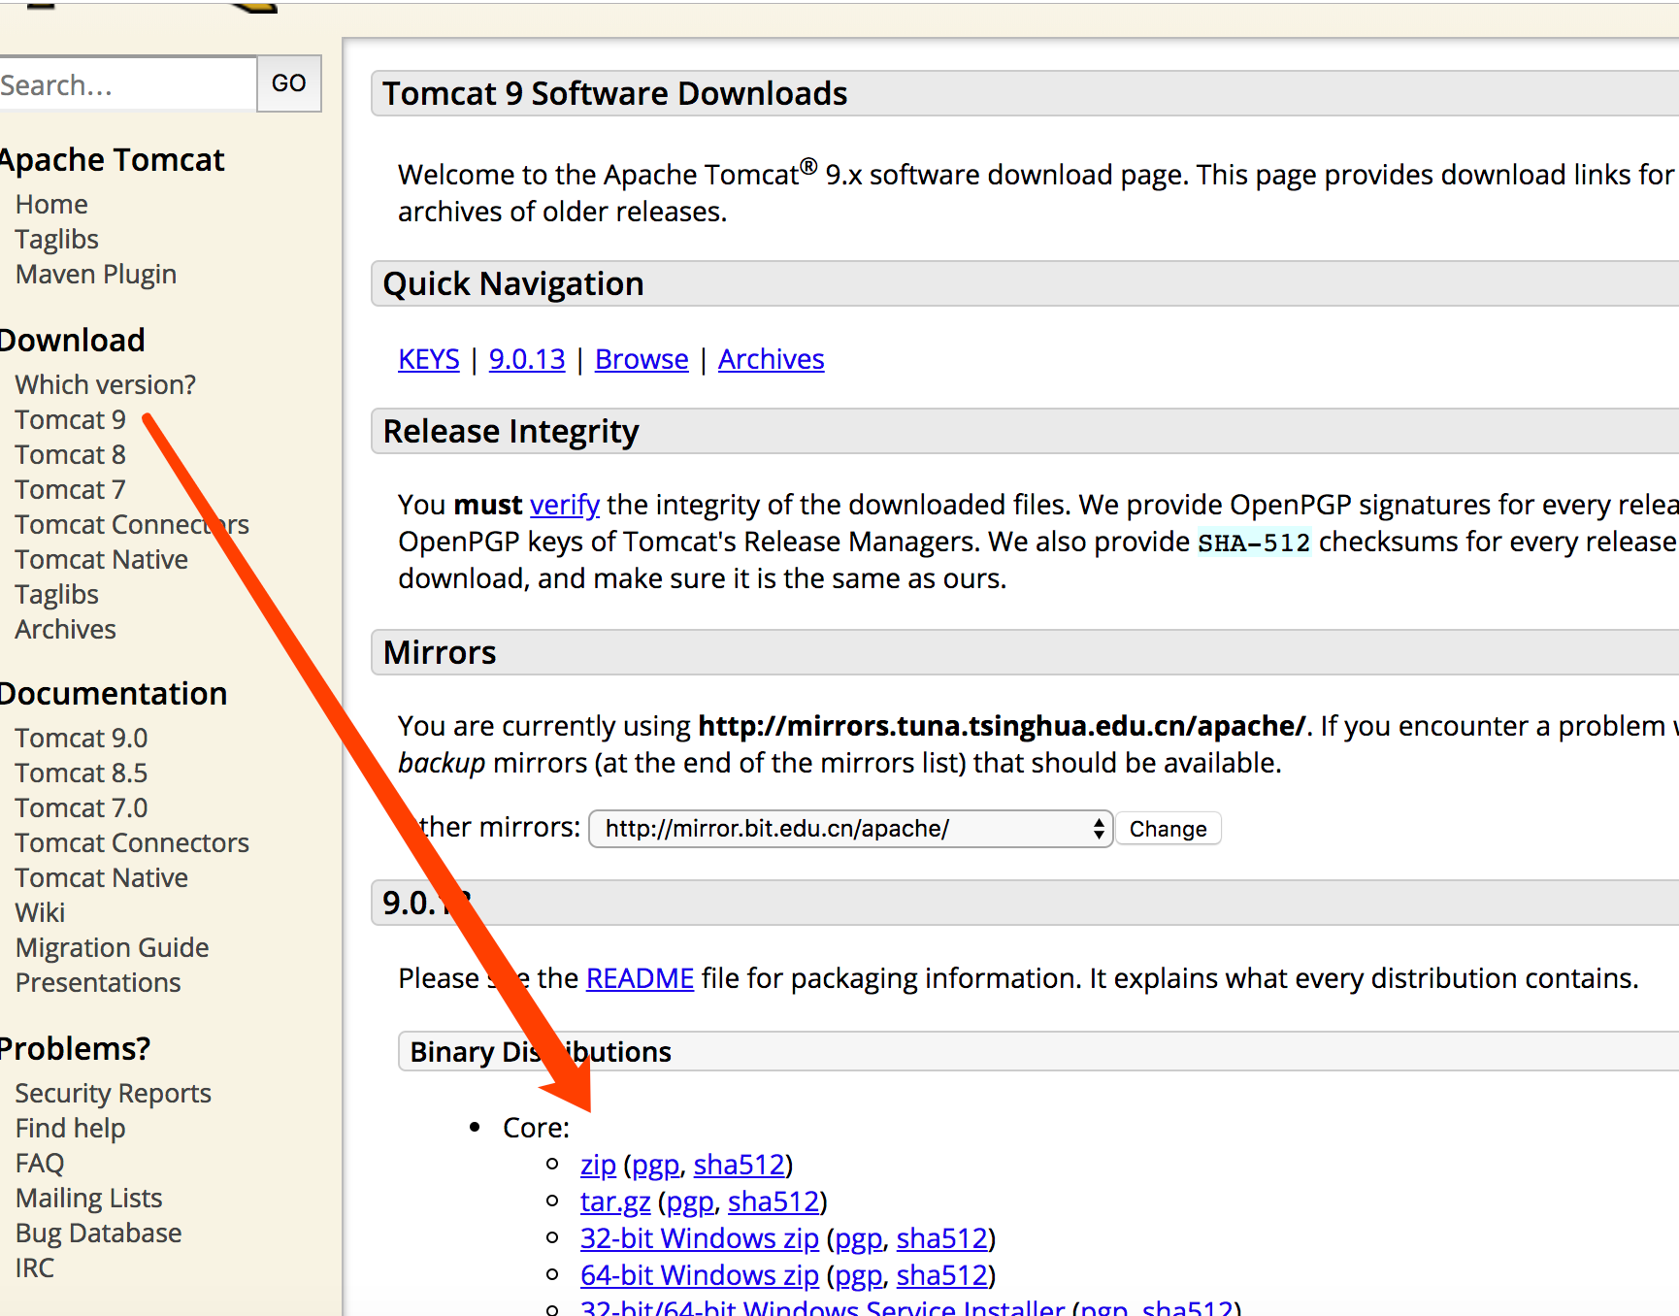Open the FAQ sidebar link
Image resolution: width=1679 pixels, height=1316 pixels.
[x=40, y=1164]
